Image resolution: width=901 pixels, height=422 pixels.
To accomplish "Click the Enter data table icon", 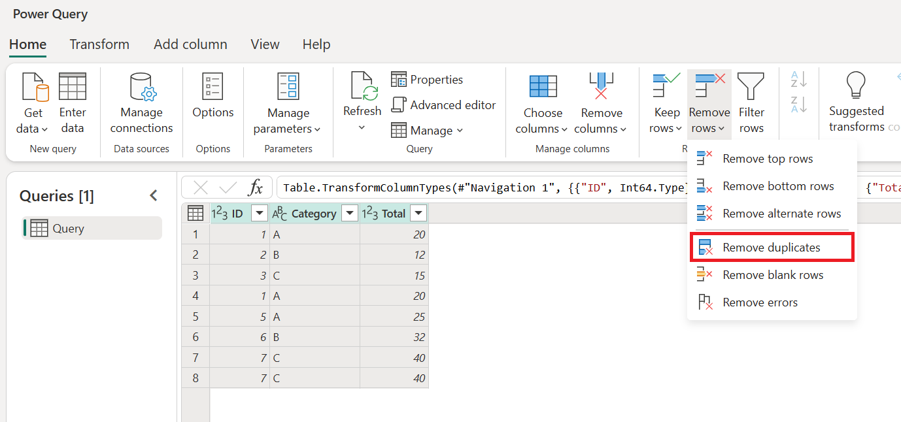I will click(72, 87).
